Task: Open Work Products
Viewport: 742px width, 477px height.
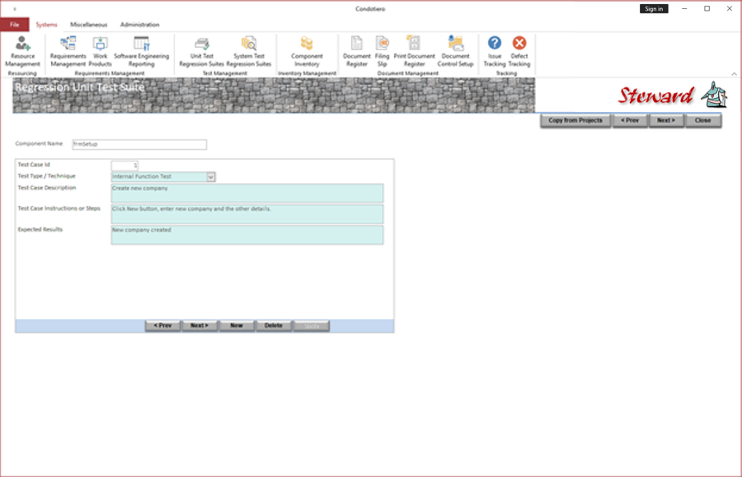Action: tap(101, 52)
